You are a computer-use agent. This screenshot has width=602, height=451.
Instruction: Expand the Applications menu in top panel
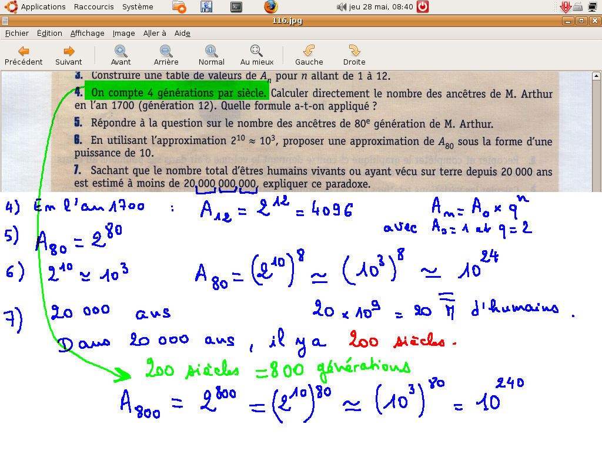click(43, 7)
